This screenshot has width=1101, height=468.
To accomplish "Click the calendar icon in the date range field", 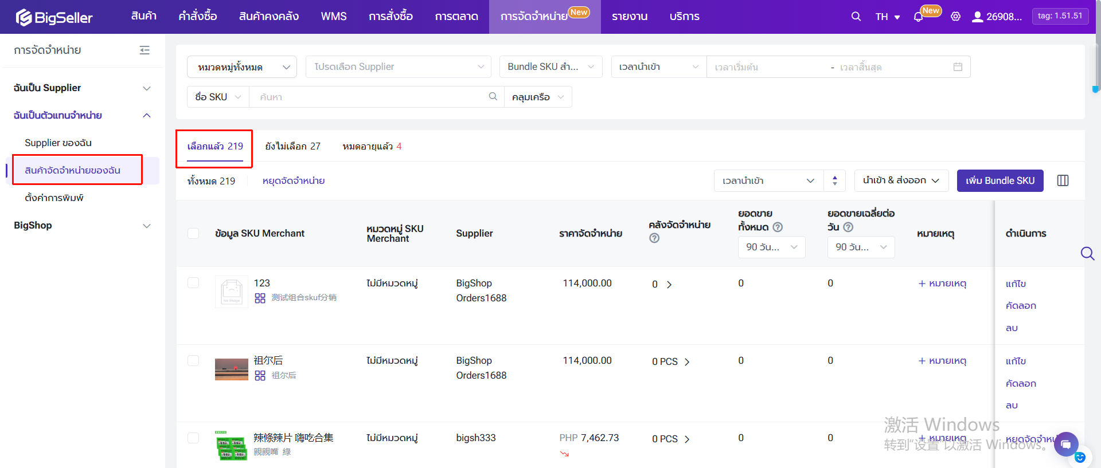I will [x=958, y=67].
